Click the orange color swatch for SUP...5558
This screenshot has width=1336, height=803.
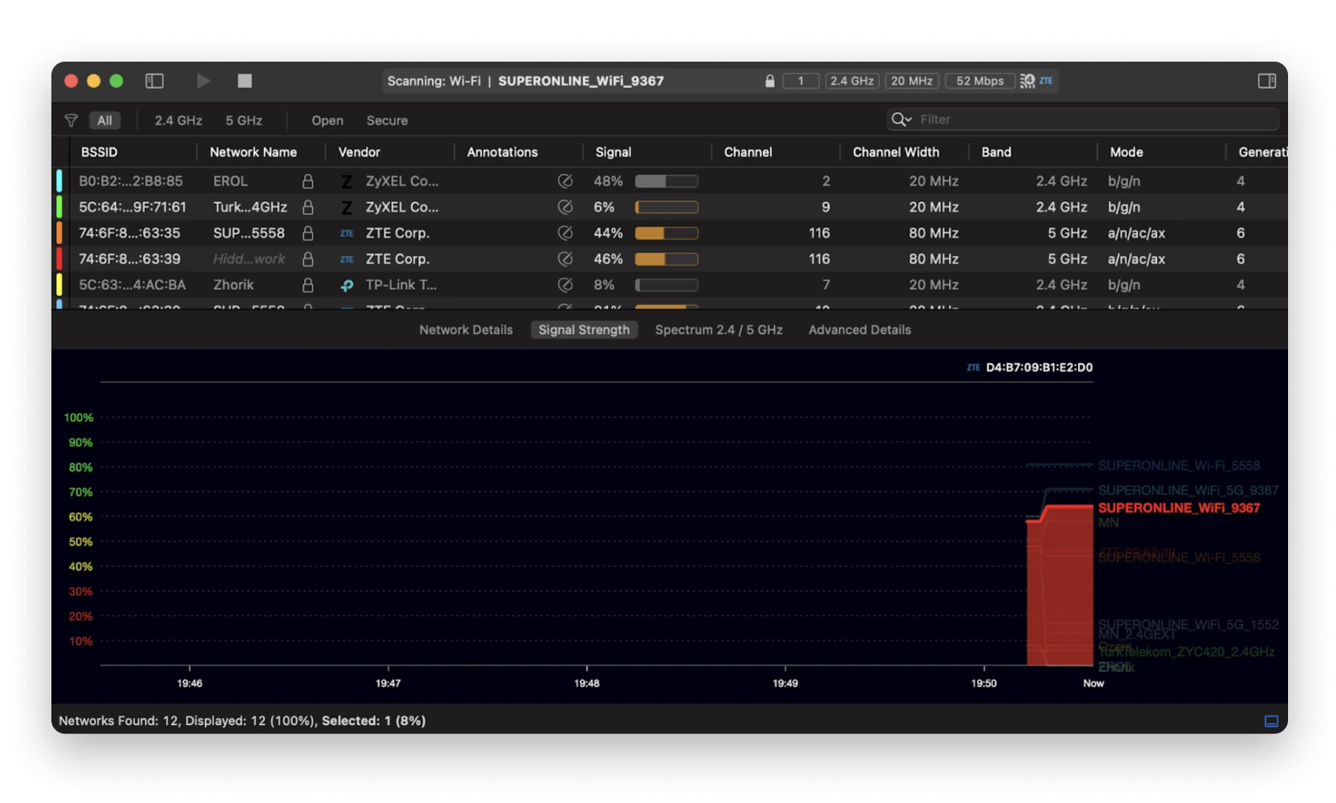pyautogui.click(x=59, y=233)
